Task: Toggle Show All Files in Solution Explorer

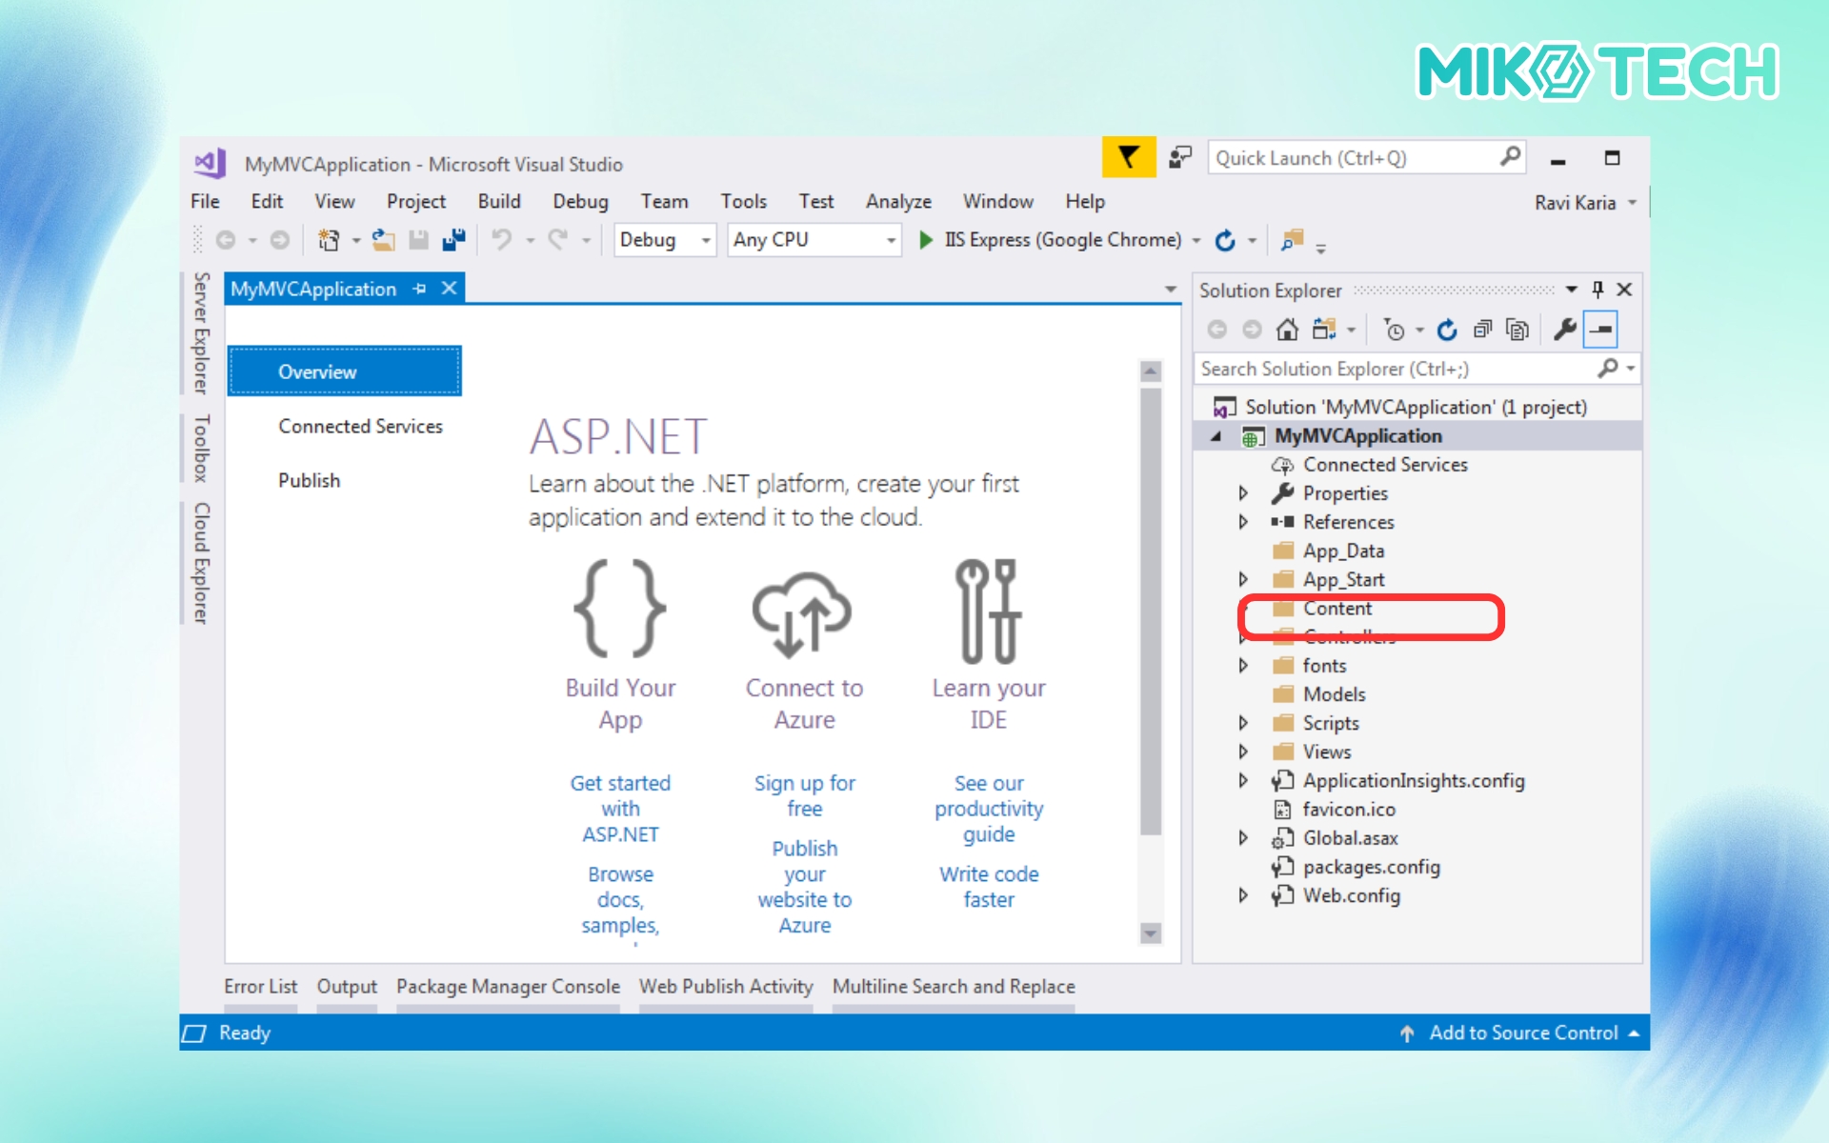Action: pos(1517,330)
